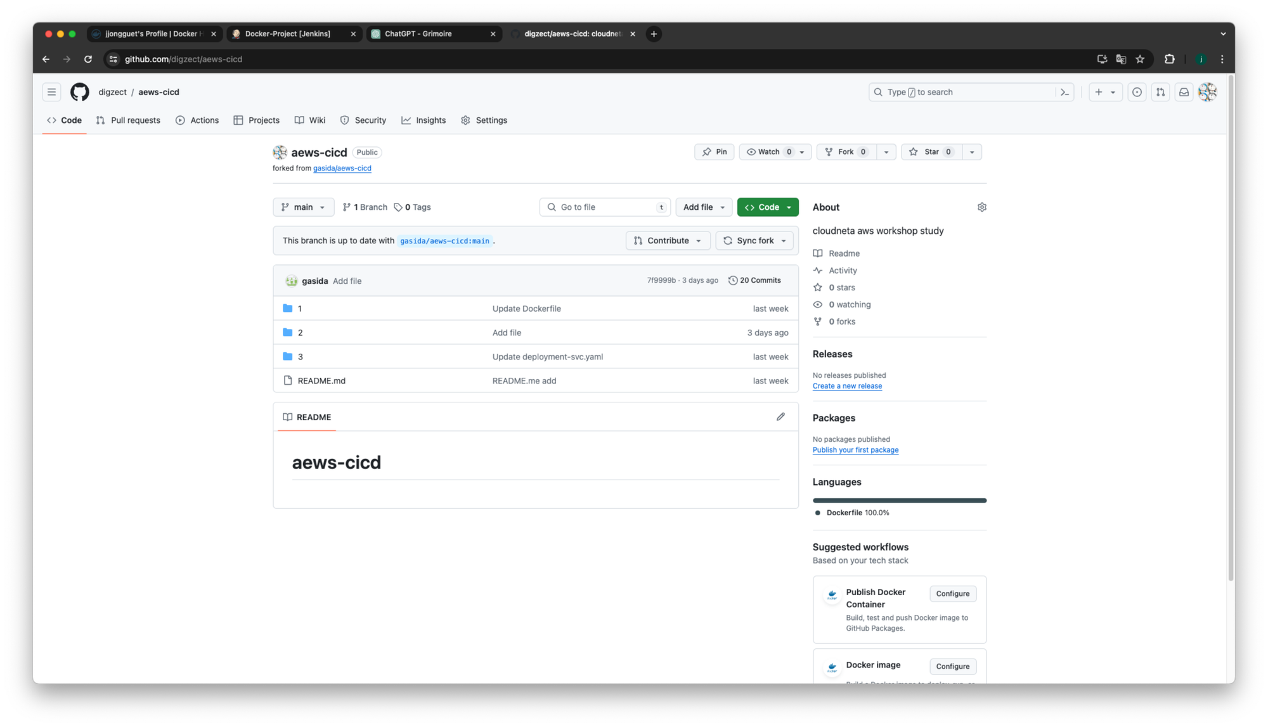Click the GitHub Octocat logo
Image resolution: width=1268 pixels, height=727 pixels.
point(79,92)
